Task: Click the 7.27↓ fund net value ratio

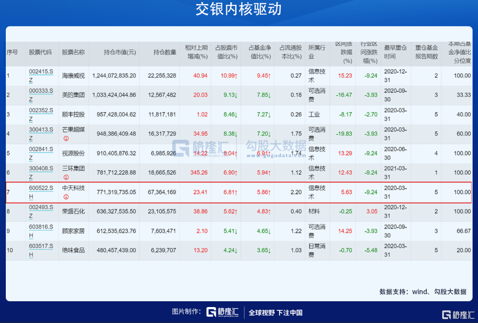Action: click(264, 115)
